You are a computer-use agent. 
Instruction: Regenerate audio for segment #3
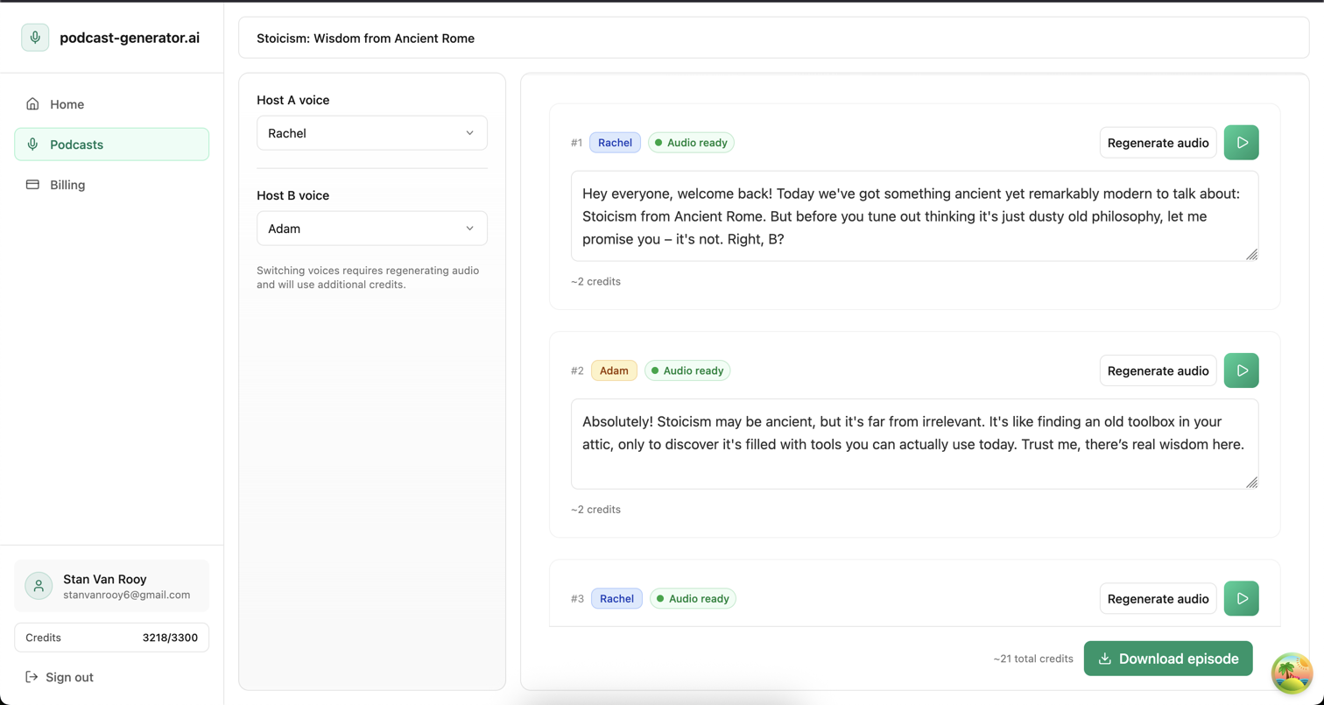click(1158, 599)
